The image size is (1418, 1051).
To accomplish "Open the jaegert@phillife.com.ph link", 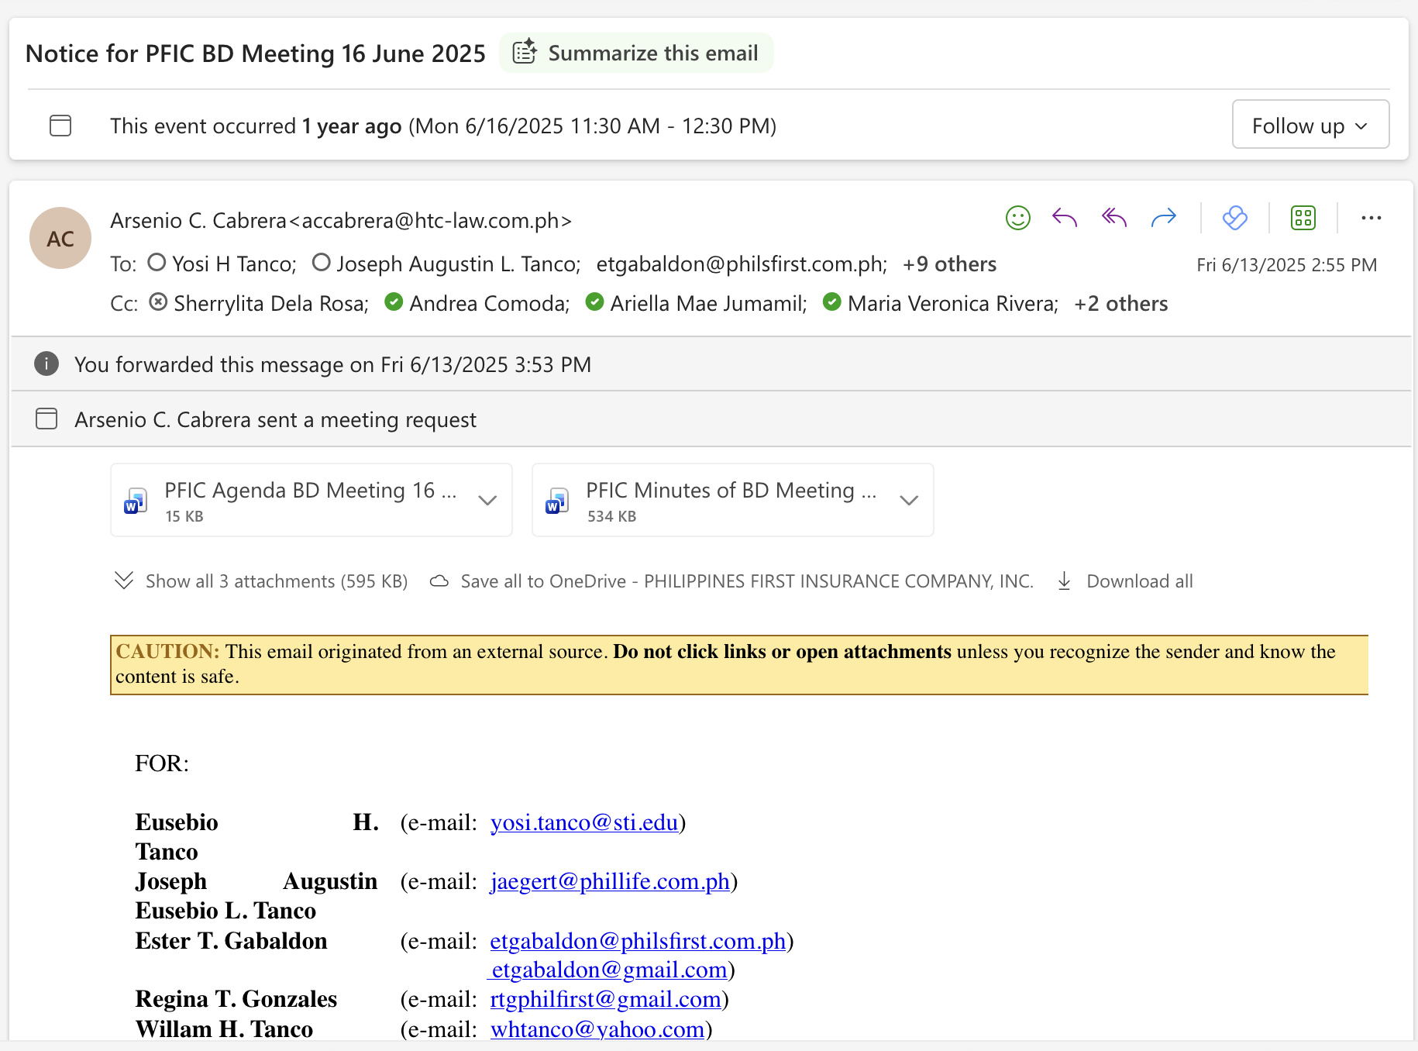I will 610,881.
